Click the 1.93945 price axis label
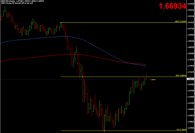The width and height of the screenshot is (195, 133). (x=191, y=35)
